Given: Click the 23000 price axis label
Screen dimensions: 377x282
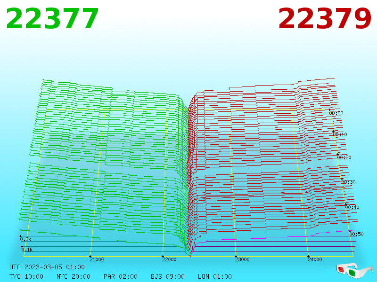Looking at the screenshot, I should 242,259.
